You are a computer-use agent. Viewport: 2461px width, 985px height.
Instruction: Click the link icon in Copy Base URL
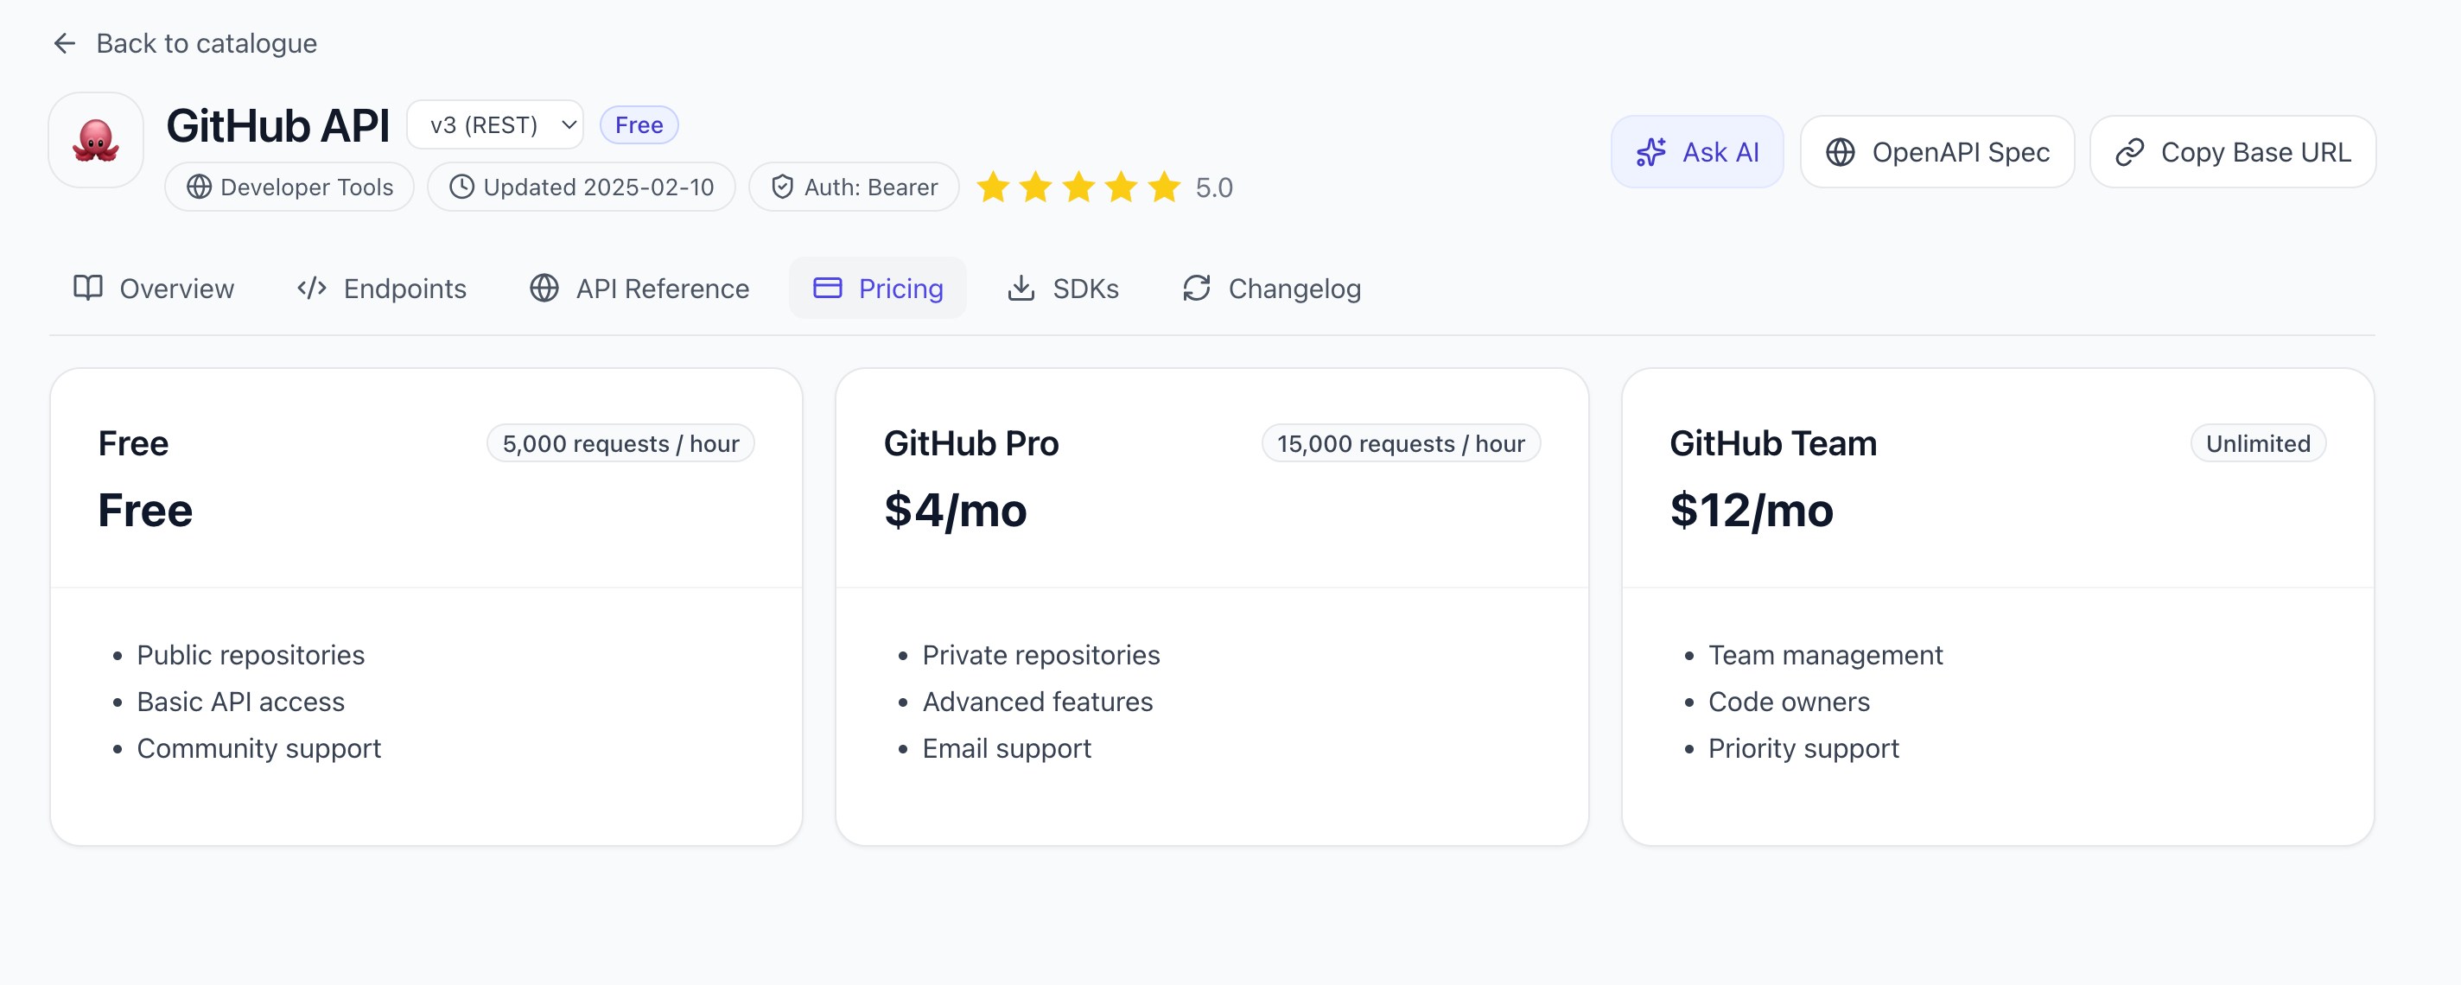coord(2129,151)
